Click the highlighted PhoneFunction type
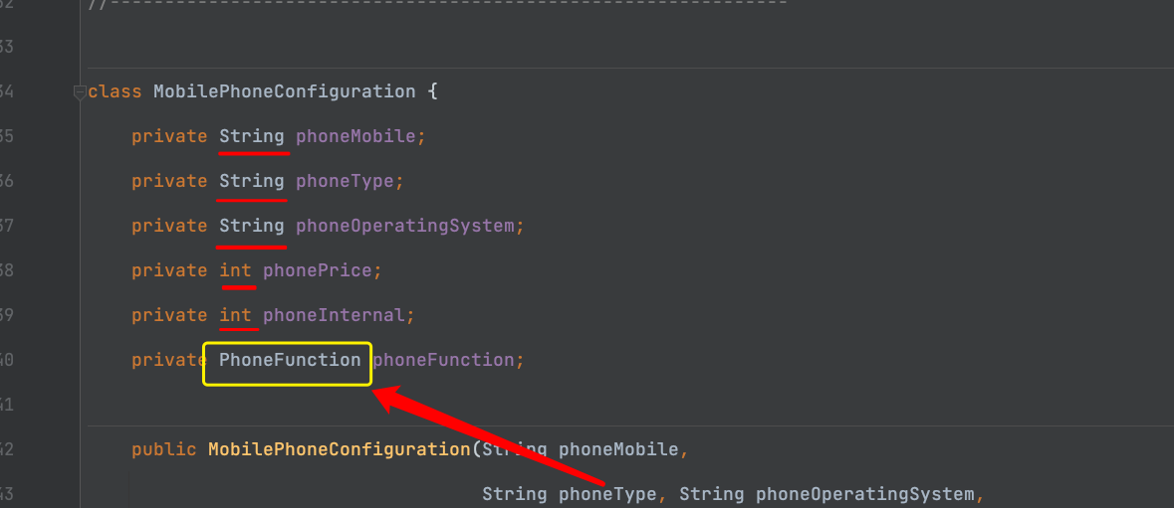 pyautogui.click(x=290, y=360)
